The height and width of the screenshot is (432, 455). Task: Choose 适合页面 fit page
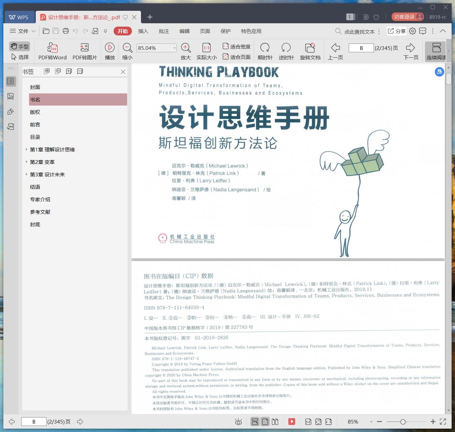click(x=236, y=57)
